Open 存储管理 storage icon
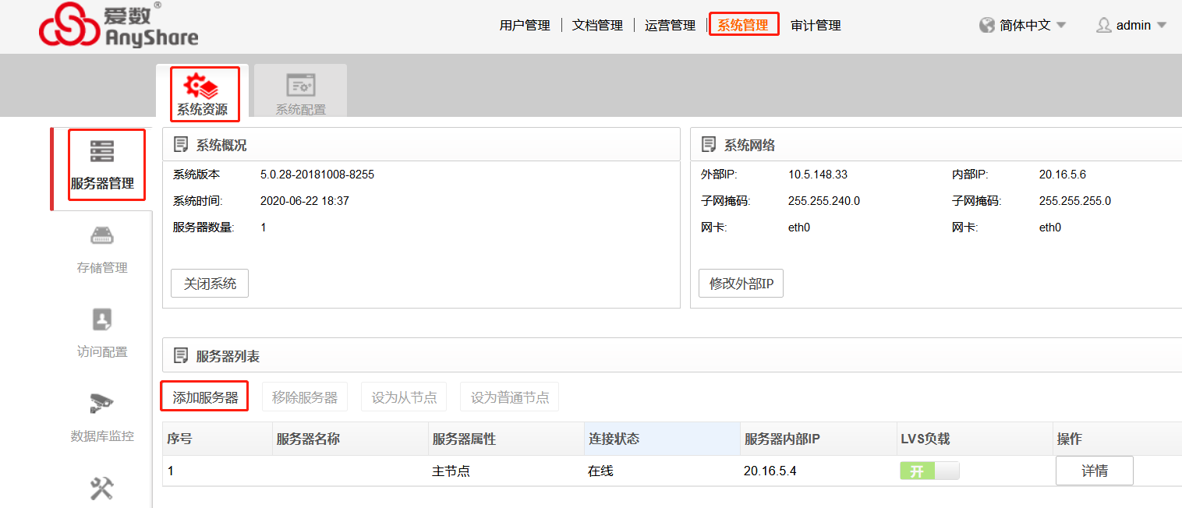The image size is (1182, 508). 102,235
